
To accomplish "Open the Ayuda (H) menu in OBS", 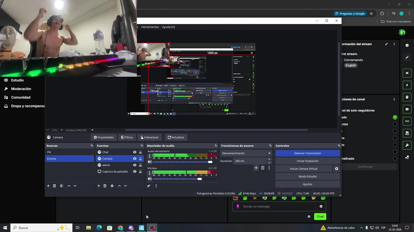I will tap(169, 27).
